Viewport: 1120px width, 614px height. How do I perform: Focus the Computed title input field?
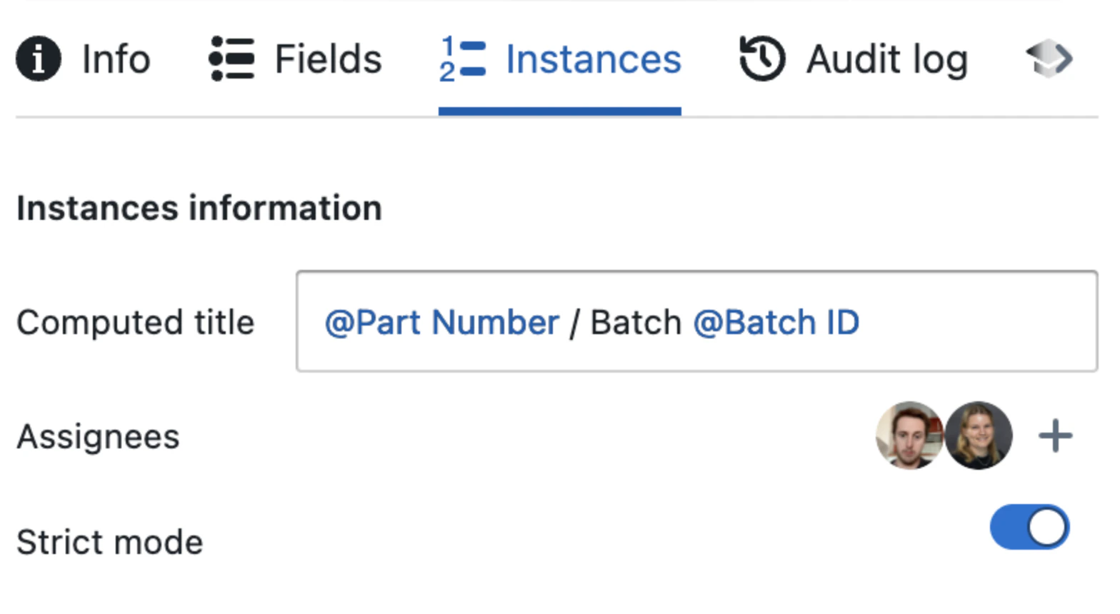pos(696,321)
